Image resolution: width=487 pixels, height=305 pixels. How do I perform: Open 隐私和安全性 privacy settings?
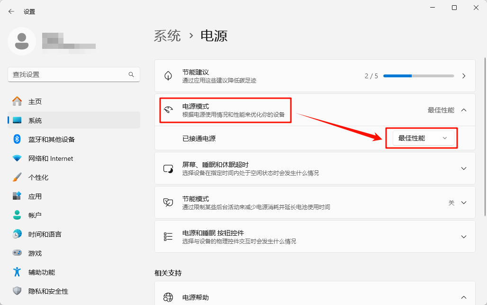click(48, 291)
